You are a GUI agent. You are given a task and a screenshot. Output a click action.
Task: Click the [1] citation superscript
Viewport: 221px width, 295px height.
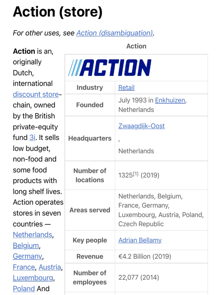click(136, 174)
